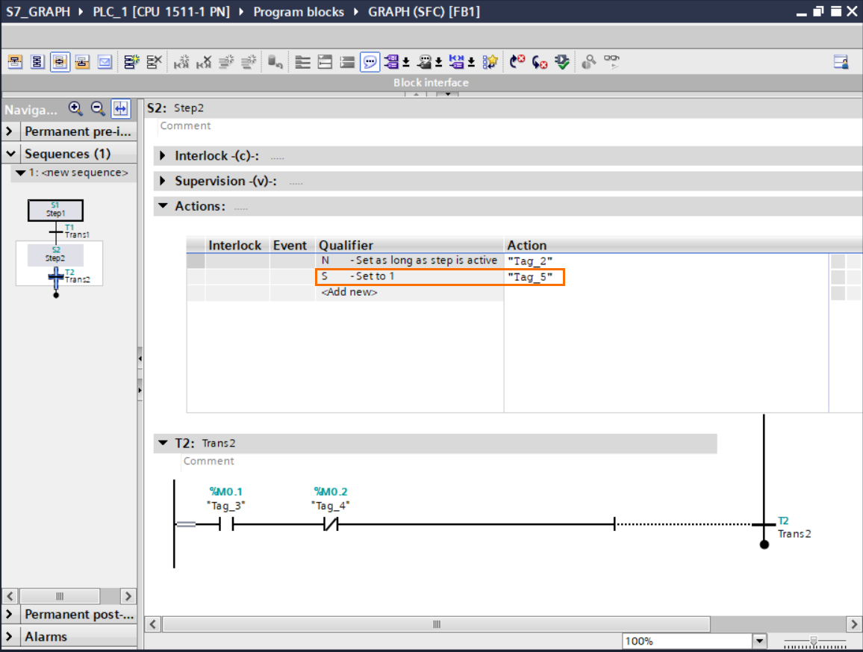Screen dimensions: 863x652
Task: Open the permanent instructions view in the toolbar
Action: [83, 62]
